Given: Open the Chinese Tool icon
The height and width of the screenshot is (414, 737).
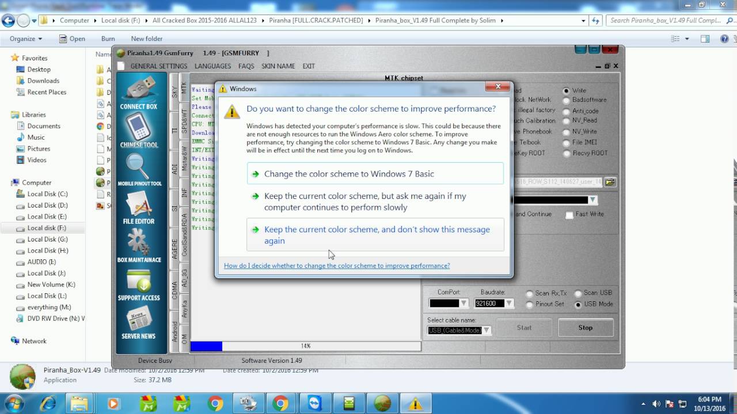Looking at the screenshot, I should tap(139, 131).
